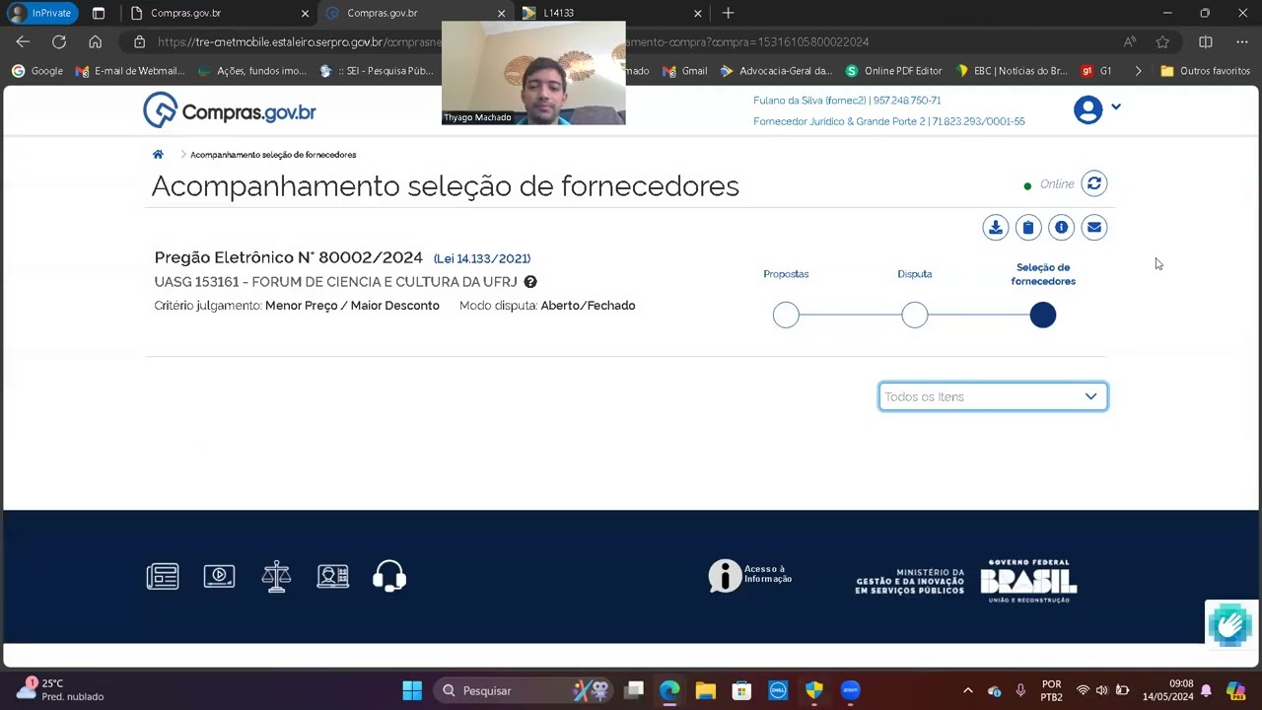
Task: Click the browser address bar URL
Action: pos(513,42)
